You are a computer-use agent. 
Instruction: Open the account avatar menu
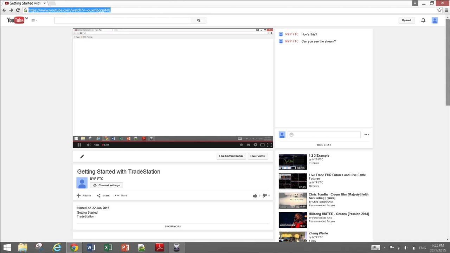tap(435, 20)
